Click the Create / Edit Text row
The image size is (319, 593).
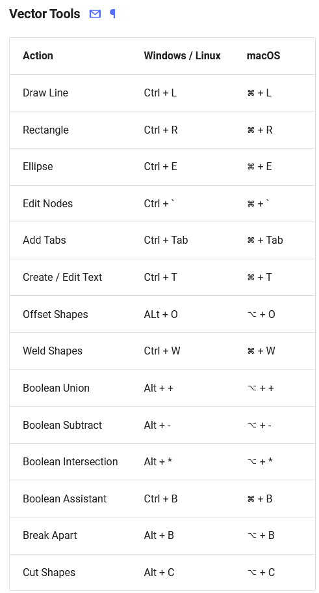162,277
